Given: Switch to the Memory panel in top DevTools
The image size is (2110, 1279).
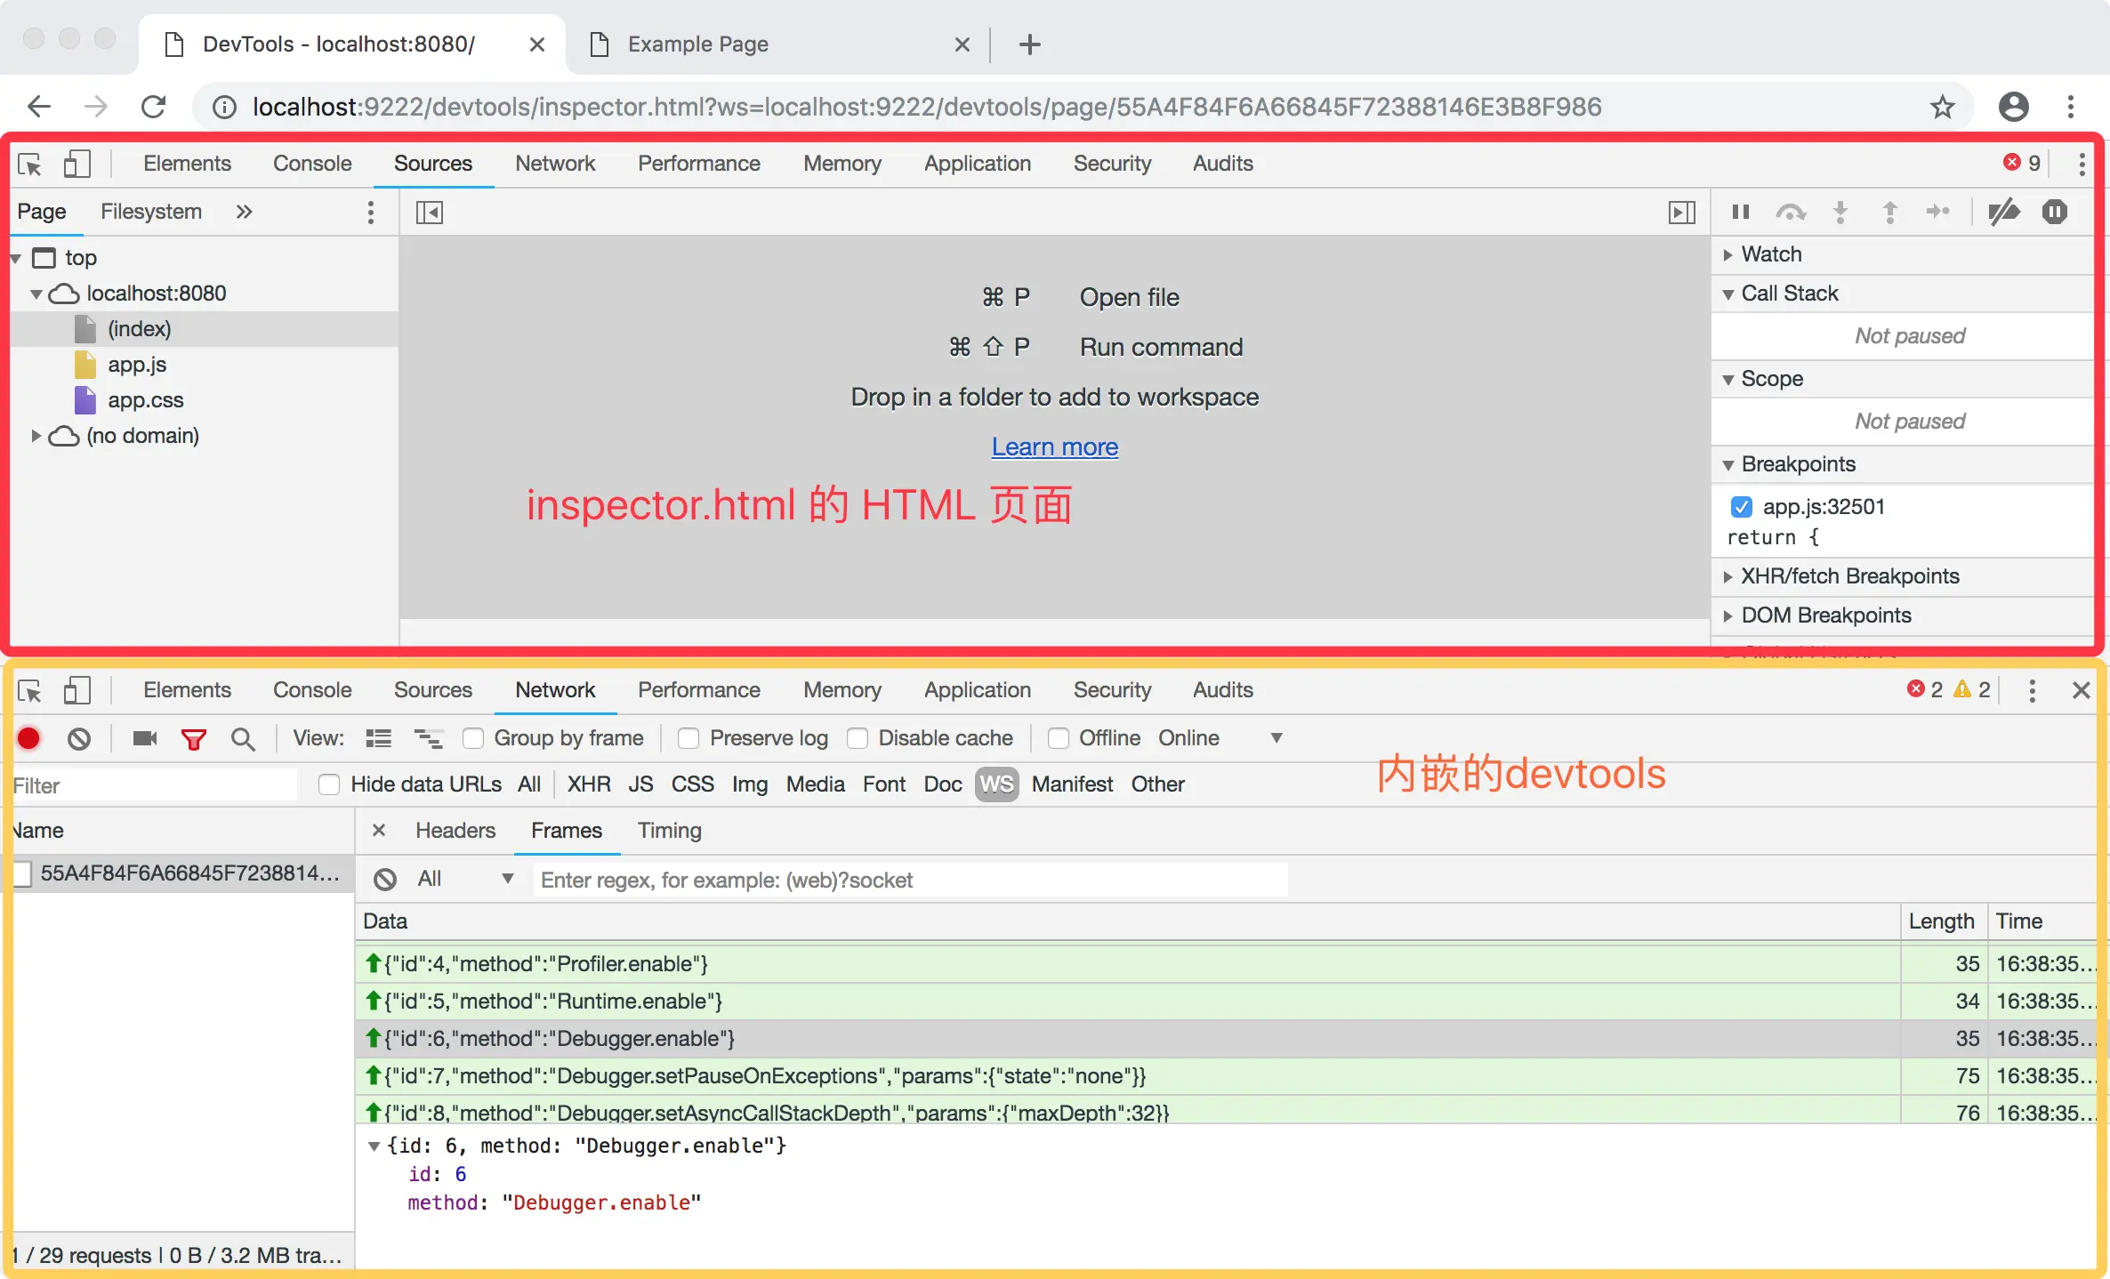Looking at the screenshot, I should (x=842, y=164).
